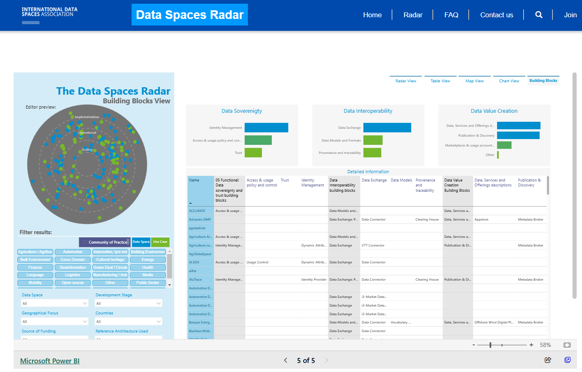582x372 pixels.
Task: Click the sort arrow under Name column
Action: coord(191,203)
